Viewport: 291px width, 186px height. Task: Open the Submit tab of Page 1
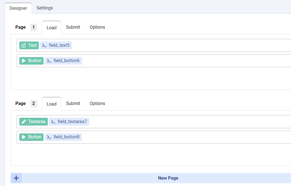(x=73, y=27)
